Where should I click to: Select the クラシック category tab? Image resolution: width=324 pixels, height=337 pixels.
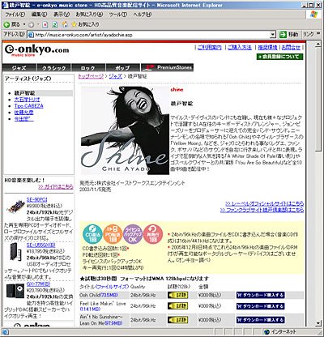(53, 68)
